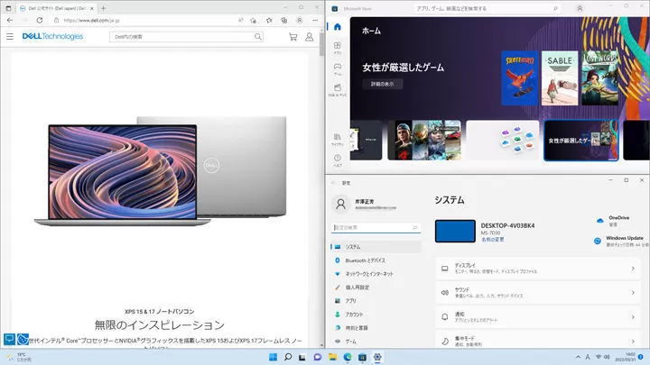Open a new tab in Edge
This screenshot has width=650, height=365.
[x=103, y=8]
